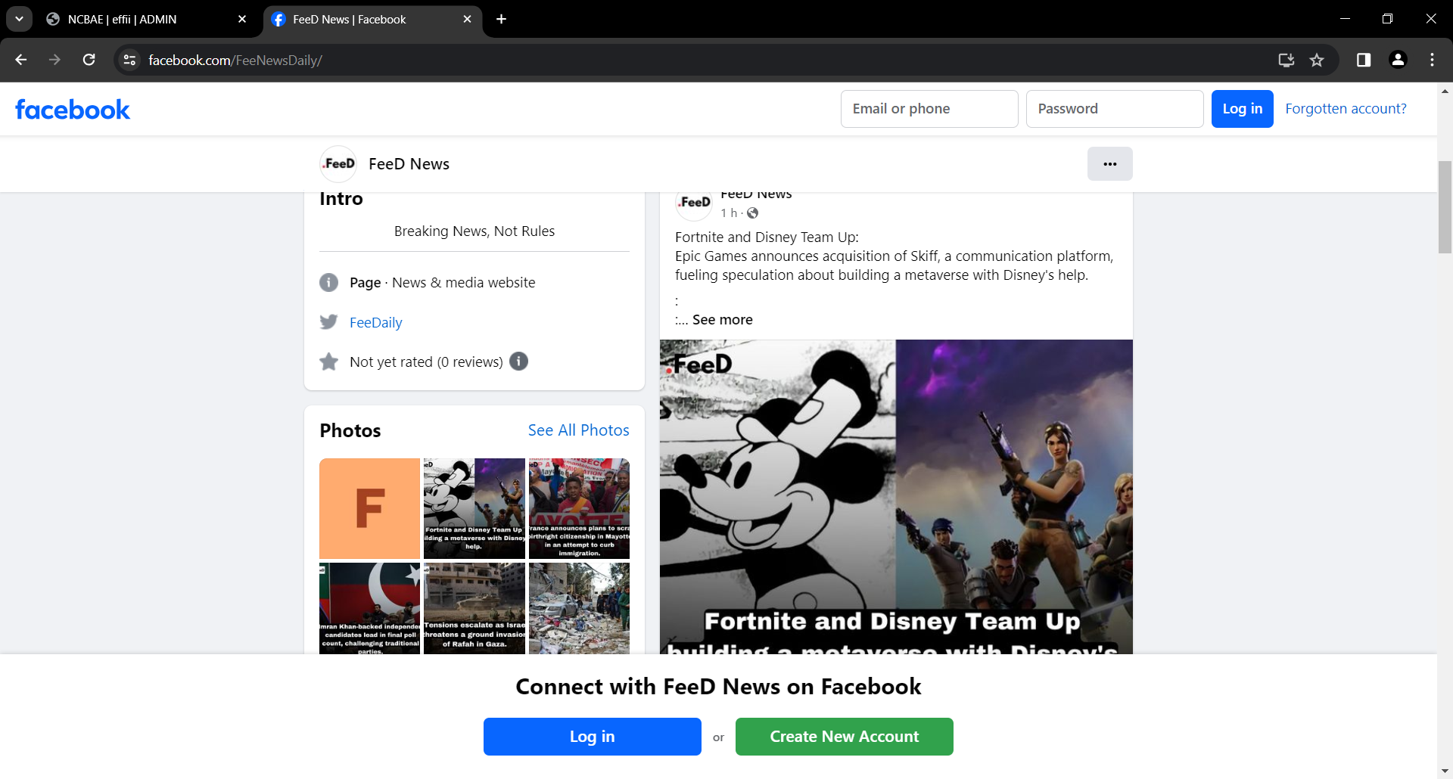The width and height of the screenshot is (1453, 779).
Task: Click the scrollbar down arrow
Action: click(1445, 771)
